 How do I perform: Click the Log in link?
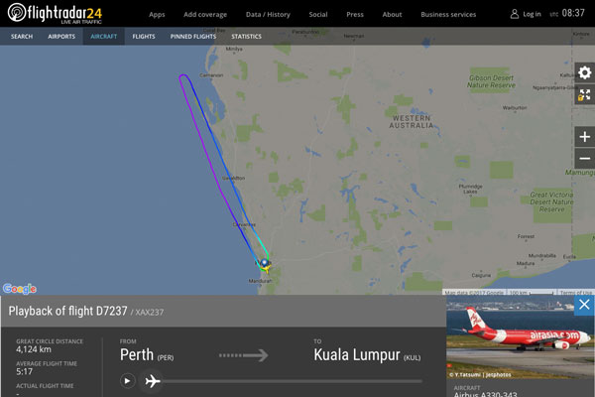[532, 14]
